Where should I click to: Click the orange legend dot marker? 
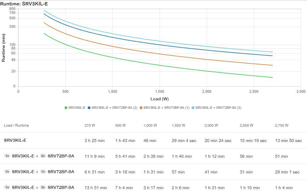point(141,108)
